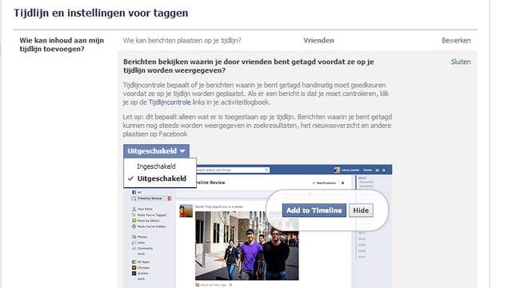Click the All Apps sidebar icon

pyautogui.click(x=134, y=262)
